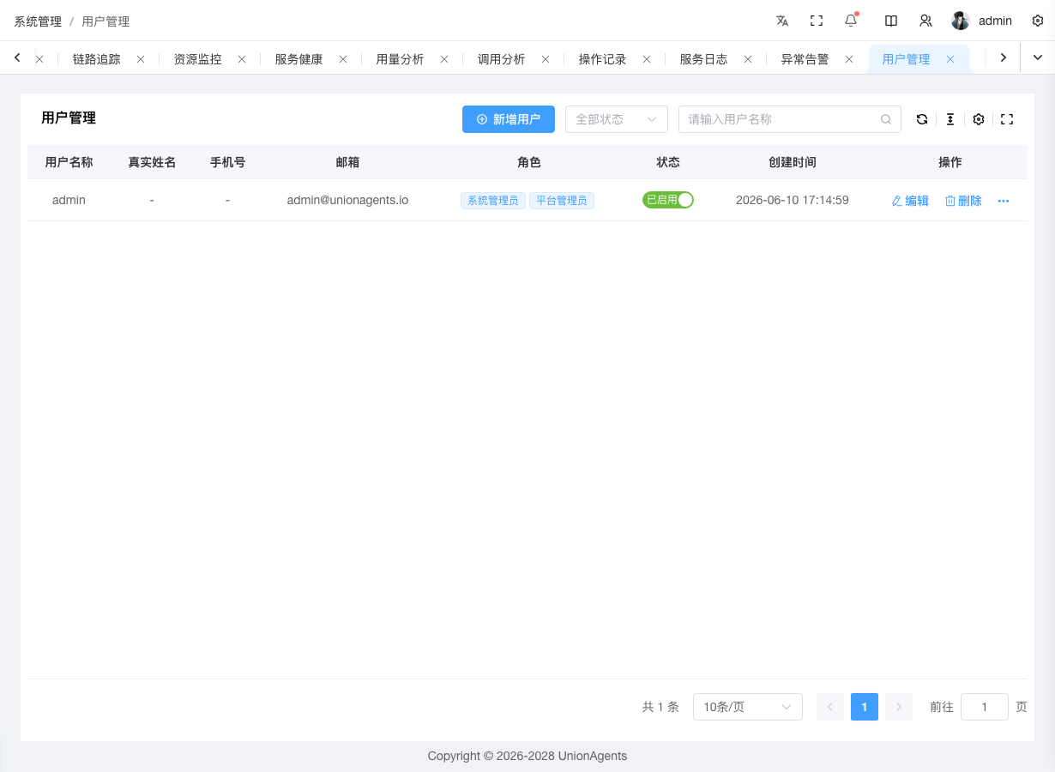Select page 1 in pagination
The width and height of the screenshot is (1055, 772).
(865, 707)
